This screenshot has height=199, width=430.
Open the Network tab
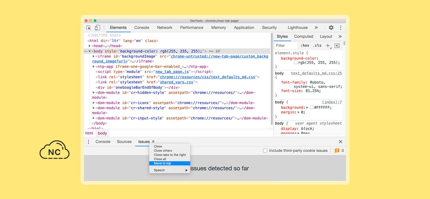coord(164,28)
